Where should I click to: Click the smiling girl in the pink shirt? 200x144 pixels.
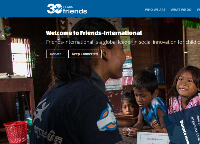tap(184, 89)
